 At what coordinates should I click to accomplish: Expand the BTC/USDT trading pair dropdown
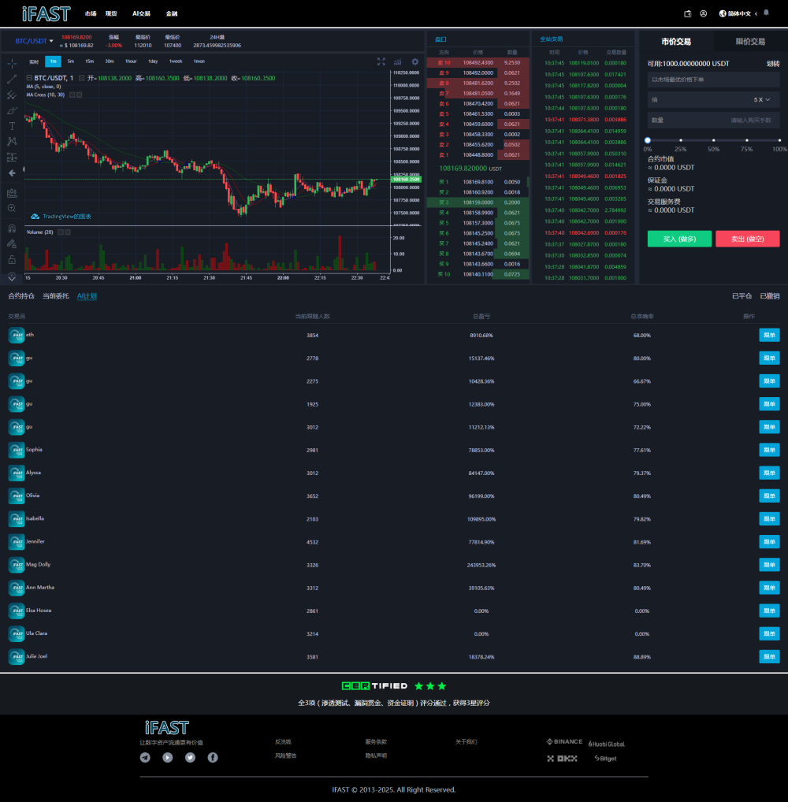[34, 41]
